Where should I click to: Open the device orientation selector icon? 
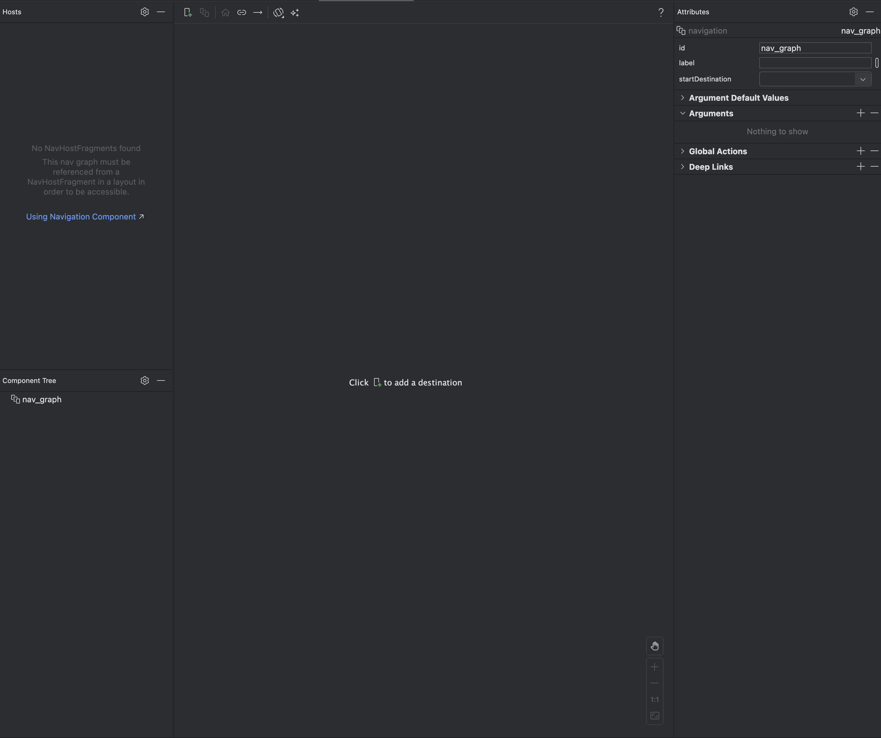pos(278,13)
